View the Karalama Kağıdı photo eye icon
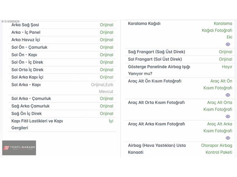This screenshot has width=237, height=177. point(228,44)
